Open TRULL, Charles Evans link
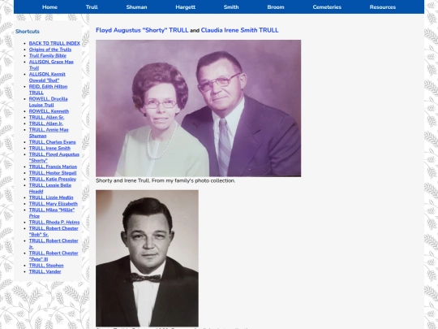The height and width of the screenshot is (329, 438). pos(52,142)
